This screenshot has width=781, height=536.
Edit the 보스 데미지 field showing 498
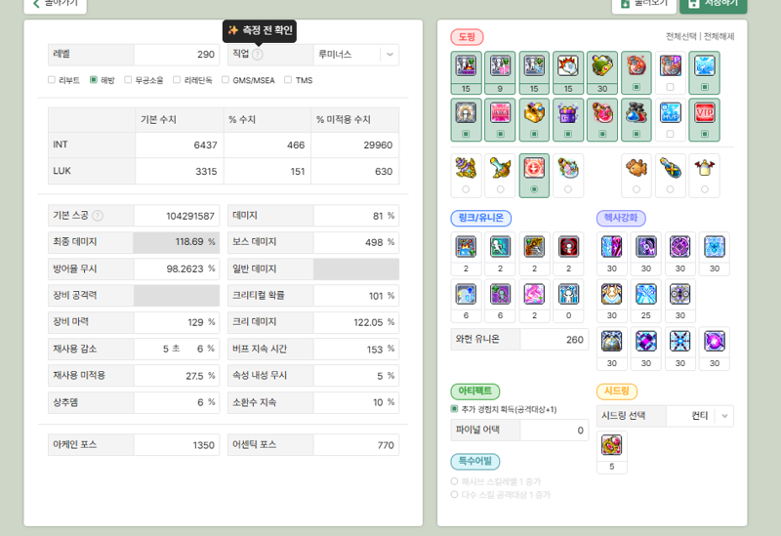(x=355, y=242)
